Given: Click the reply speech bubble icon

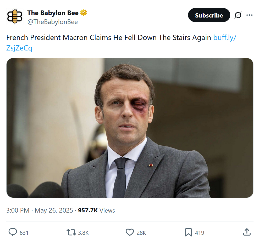Looking at the screenshot, I should coord(13,232).
